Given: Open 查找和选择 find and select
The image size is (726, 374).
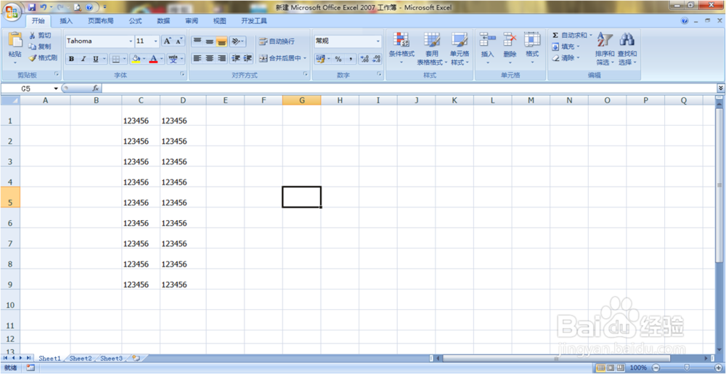Looking at the screenshot, I should [x=627, y=49].
